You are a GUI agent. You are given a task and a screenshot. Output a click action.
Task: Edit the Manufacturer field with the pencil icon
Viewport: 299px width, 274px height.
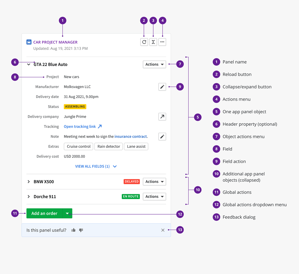coord(162,87)
